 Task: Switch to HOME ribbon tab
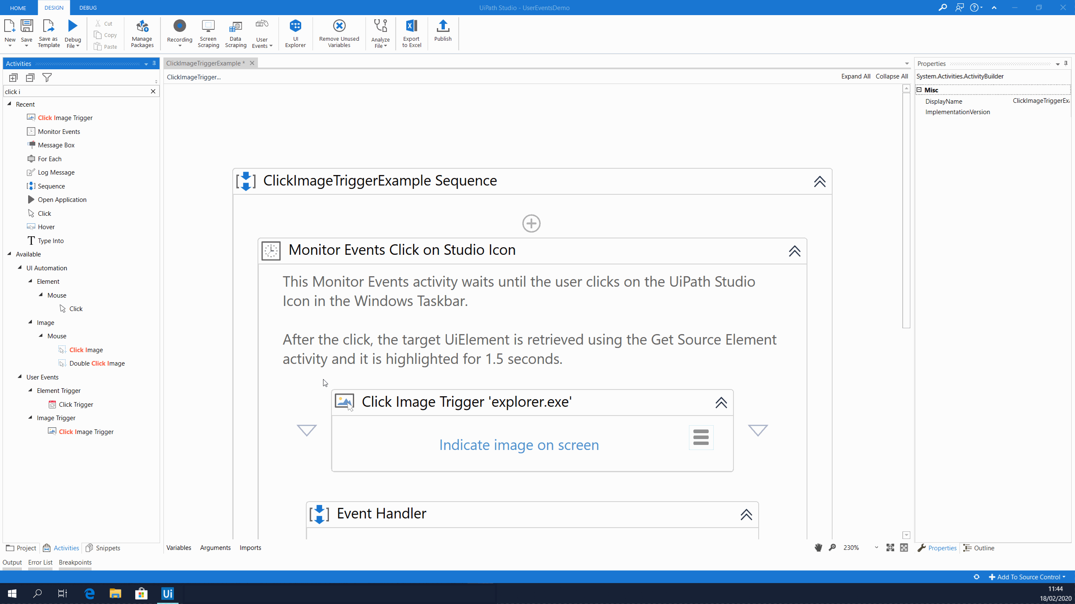pyautogui.click(x=18, y=8)
